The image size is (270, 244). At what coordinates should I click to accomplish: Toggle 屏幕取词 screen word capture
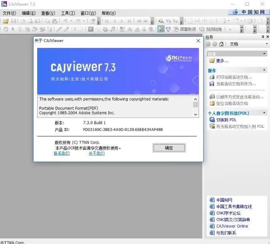click(x=184, y=29)
